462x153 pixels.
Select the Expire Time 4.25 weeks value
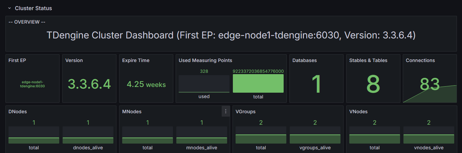pos(146,85)
